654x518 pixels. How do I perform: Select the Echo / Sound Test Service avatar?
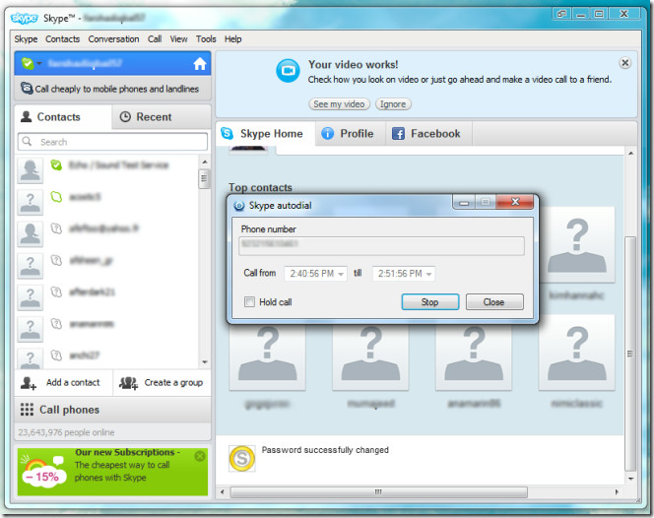(30, 170)
